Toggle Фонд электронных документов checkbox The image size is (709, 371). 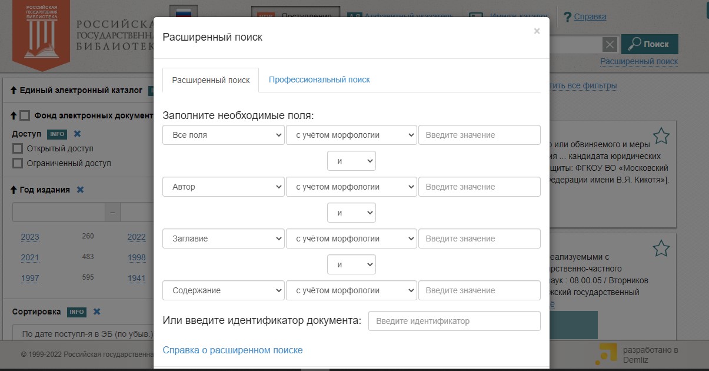(x=25, y=115)
